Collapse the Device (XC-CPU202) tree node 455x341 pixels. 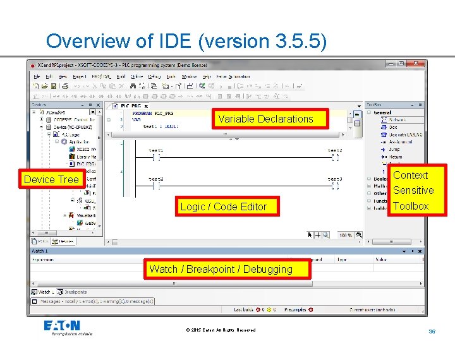42,127
